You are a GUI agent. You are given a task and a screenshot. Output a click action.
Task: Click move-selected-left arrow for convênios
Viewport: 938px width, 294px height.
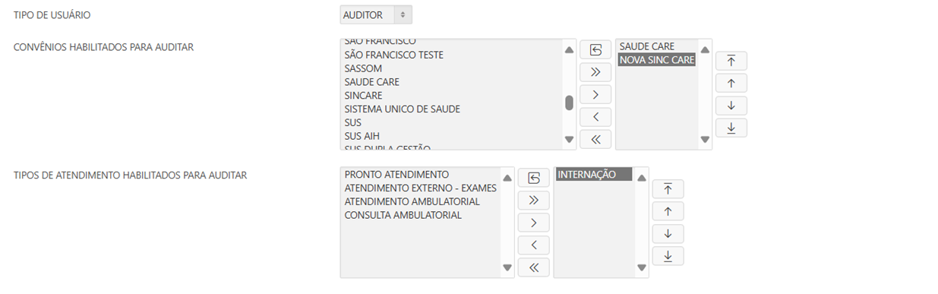click(x=595, y=117)
